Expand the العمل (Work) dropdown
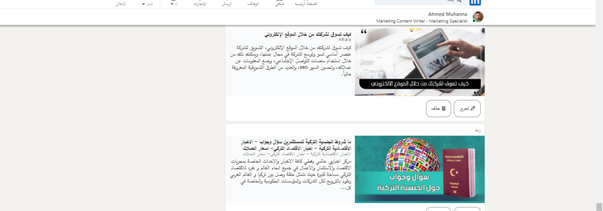The width and height of the screenshot is (603, 211). [147, 4]
